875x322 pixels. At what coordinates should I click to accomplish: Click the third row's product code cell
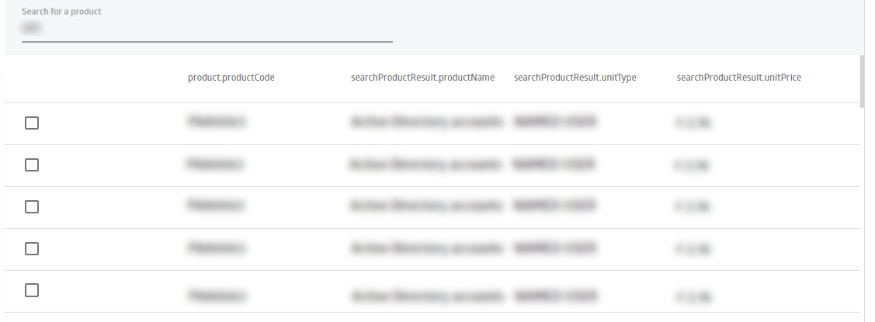tap(216, 206)
